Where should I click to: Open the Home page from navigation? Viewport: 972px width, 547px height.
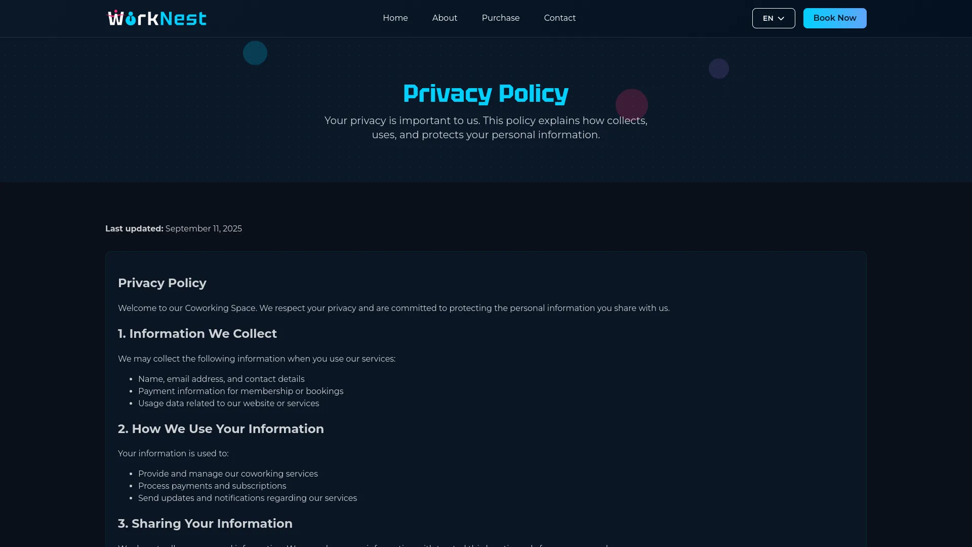(x=395, y=18)
